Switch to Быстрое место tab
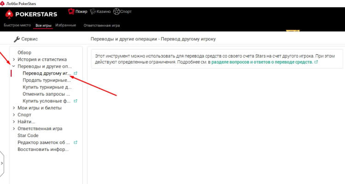345x184 pixels. pyautogui.click(x=17, y=25)
